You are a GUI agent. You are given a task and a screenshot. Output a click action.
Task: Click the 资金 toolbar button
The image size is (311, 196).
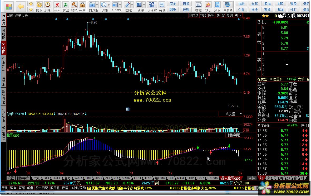tap(172, 4)
